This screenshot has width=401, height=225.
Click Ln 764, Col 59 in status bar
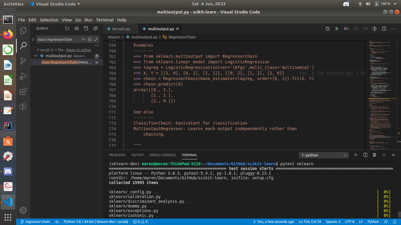point(310,222)
